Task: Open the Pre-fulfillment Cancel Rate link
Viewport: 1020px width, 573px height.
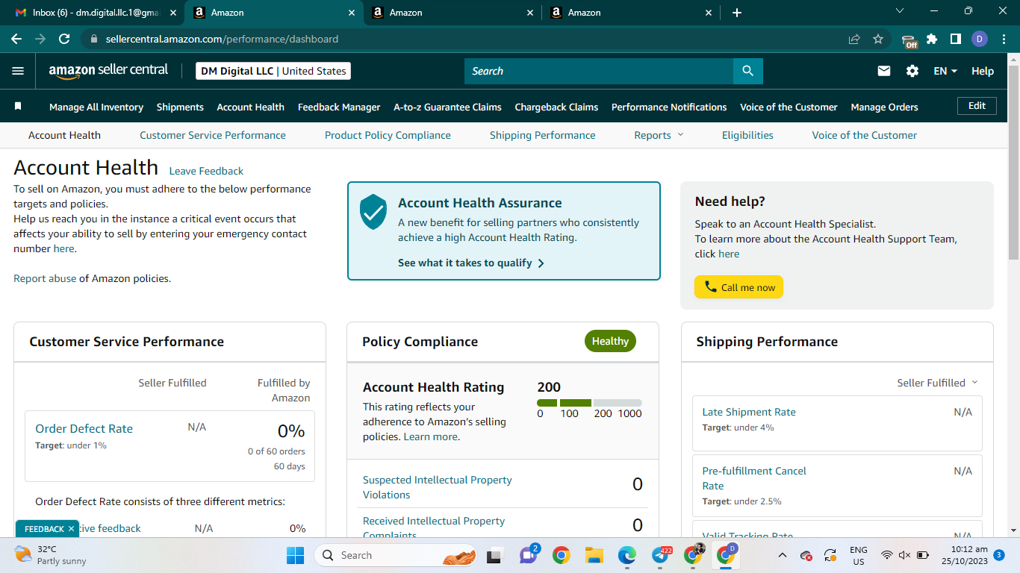Action: click(754, 478)
